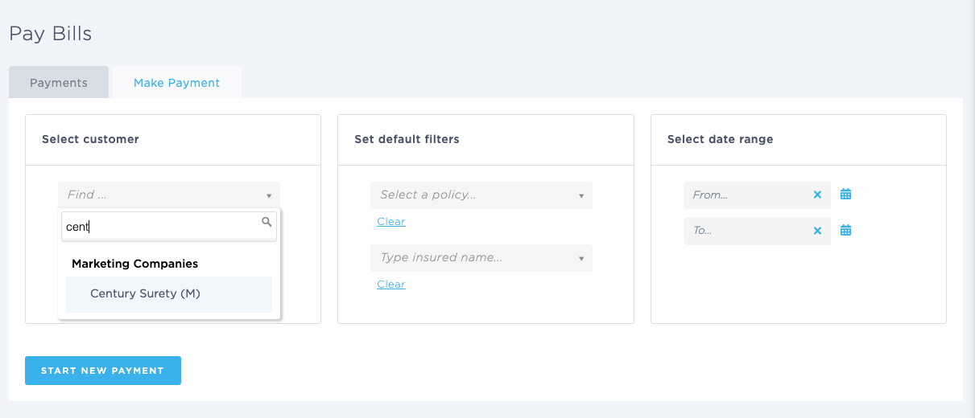
Task: Click the From date field
Action: click(745, 195)
